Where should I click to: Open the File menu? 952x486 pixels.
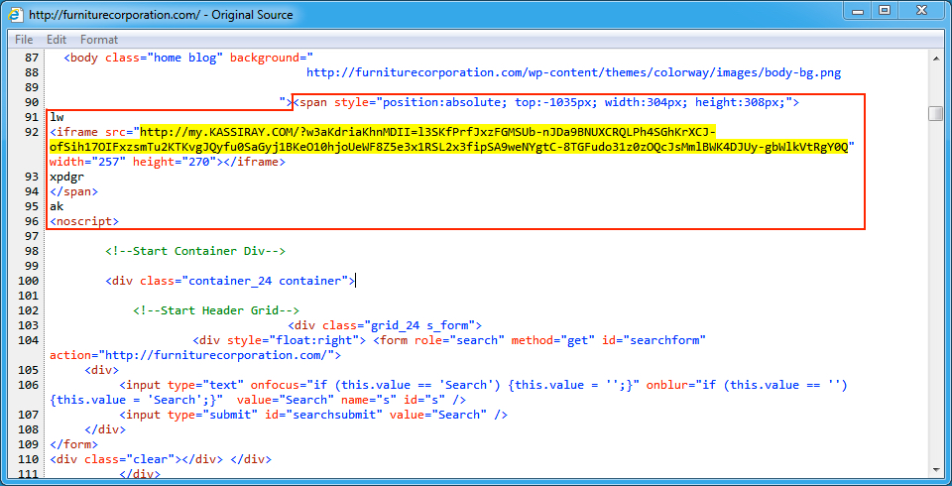24,40
